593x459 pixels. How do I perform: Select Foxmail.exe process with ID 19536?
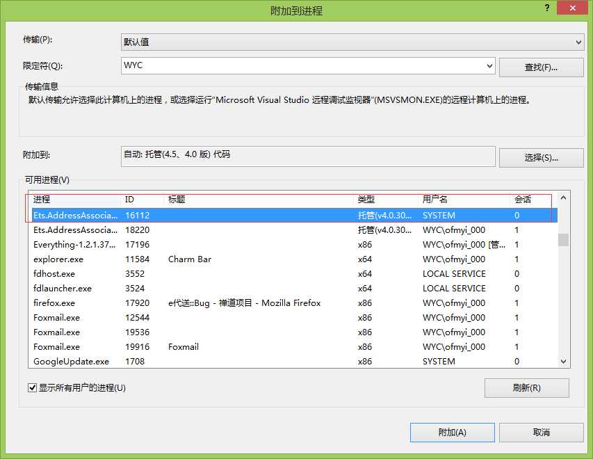tap(294, 332)
